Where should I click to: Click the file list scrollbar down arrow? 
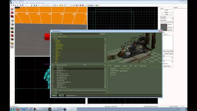[105, 87]
